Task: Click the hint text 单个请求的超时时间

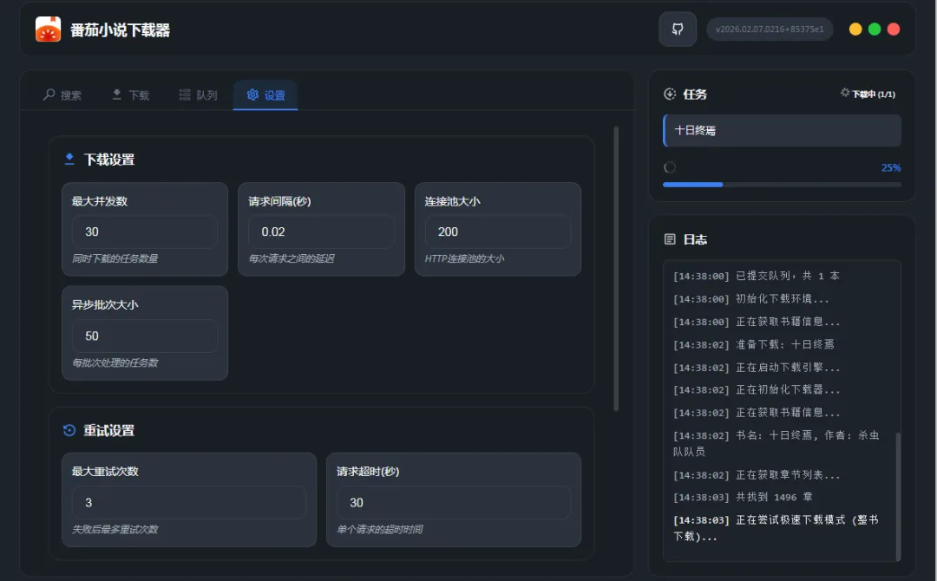Action: pyautogui.click(x=379, y=529)
